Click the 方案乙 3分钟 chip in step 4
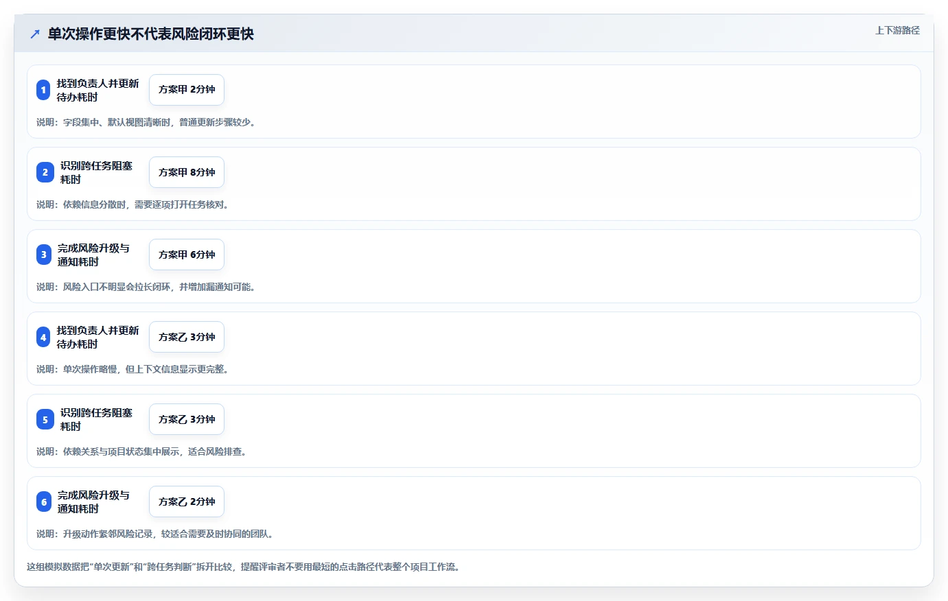This screenshot has width=948, height=601. point(187,337)
